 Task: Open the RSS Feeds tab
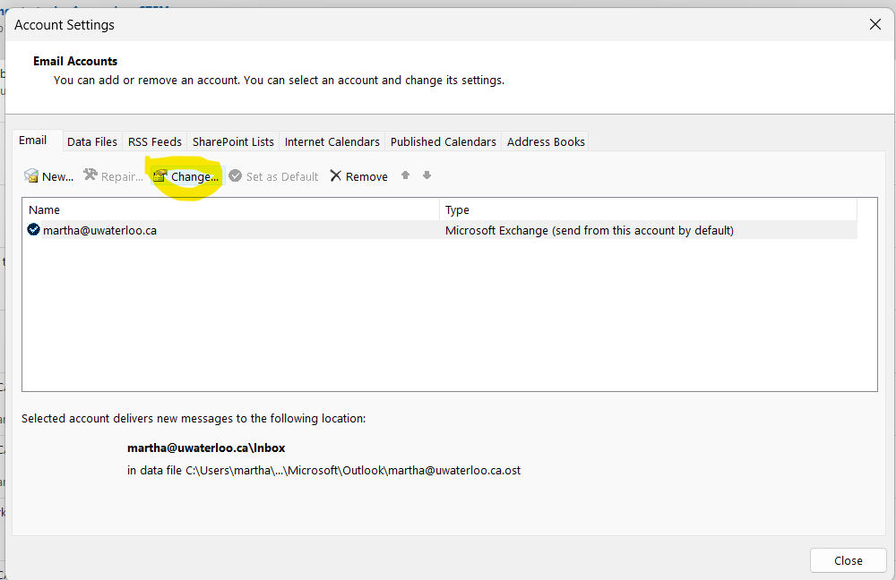[154, 141]
